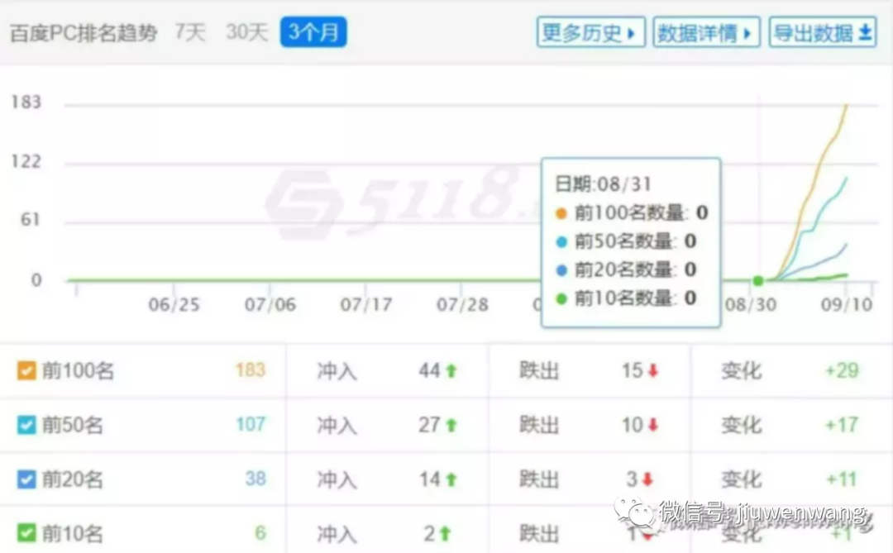Toggle the 前20名 checkbox
The image size is (893, 553).
coord(26,479)
